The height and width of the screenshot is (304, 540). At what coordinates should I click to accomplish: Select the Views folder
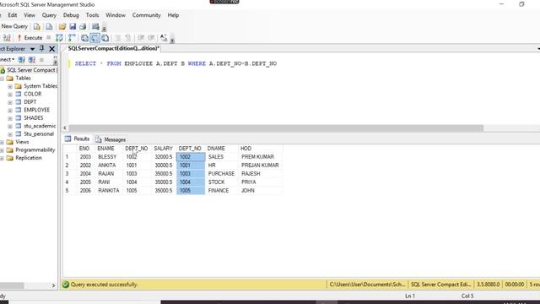point(22,142)
